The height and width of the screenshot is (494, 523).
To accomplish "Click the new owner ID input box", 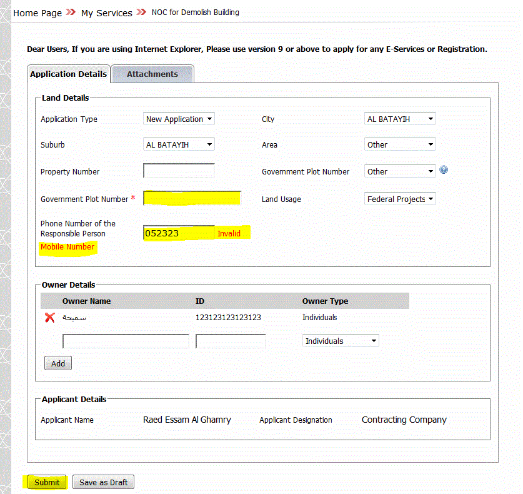I will (x=231, y=341).
